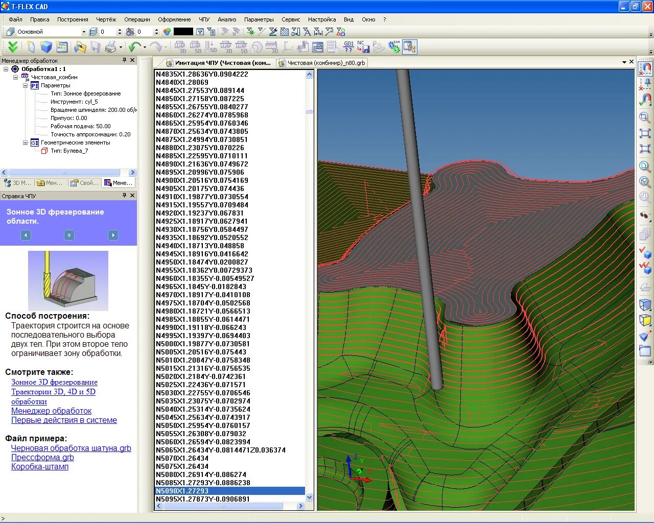
Task: Select tree item Инструмент: cyl_5
Action: point(74,102)
